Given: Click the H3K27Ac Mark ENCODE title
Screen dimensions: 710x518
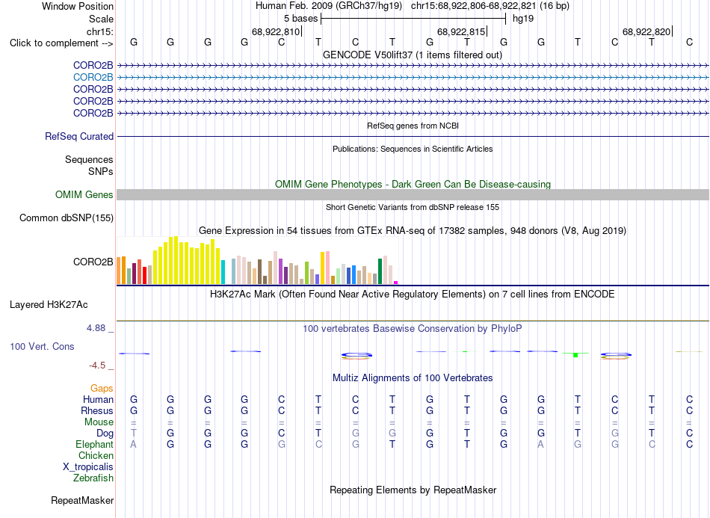Looking at the screenshot, I should click(x=413, y=295).
